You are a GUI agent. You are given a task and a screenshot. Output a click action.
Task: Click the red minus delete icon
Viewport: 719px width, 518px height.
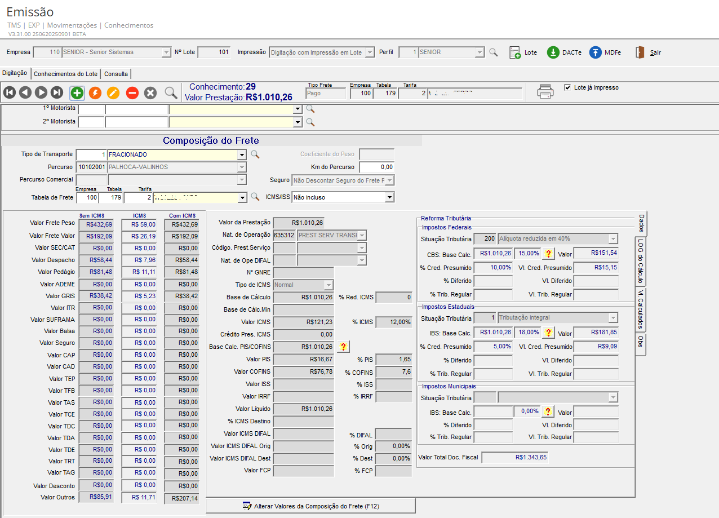click(x=132, y=93)
